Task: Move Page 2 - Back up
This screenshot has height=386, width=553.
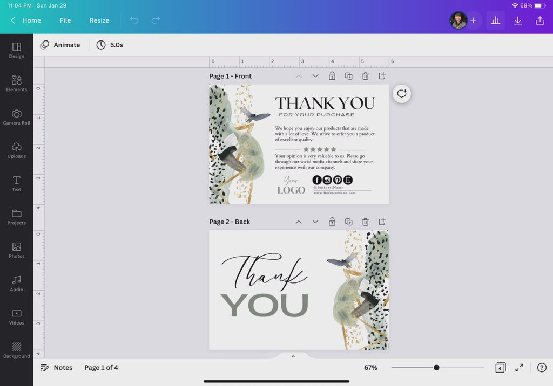Action: [299, 222]
